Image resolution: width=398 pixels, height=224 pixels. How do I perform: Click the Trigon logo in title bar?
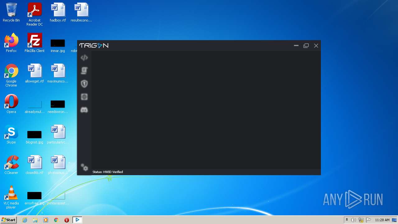point(94,45)
